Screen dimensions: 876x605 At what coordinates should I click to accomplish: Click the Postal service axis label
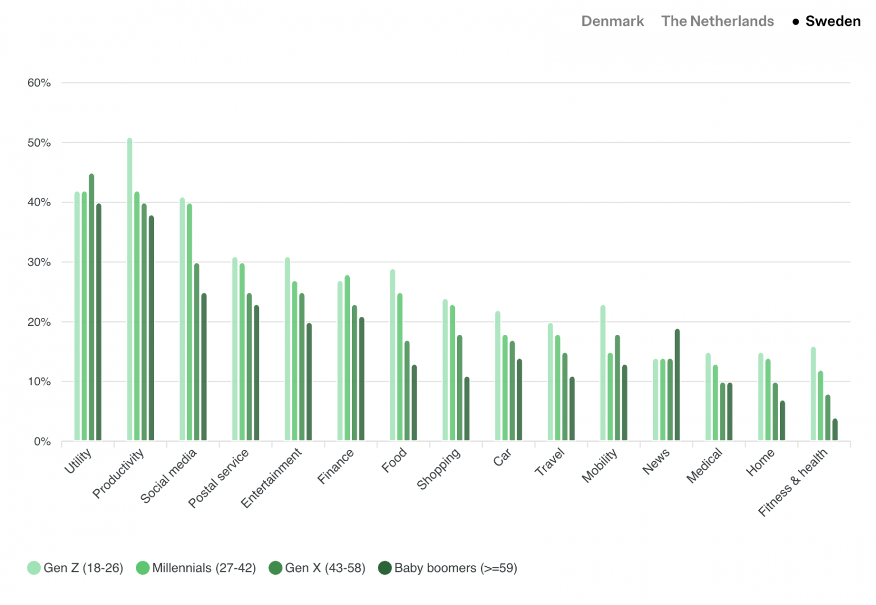point(219,477)
